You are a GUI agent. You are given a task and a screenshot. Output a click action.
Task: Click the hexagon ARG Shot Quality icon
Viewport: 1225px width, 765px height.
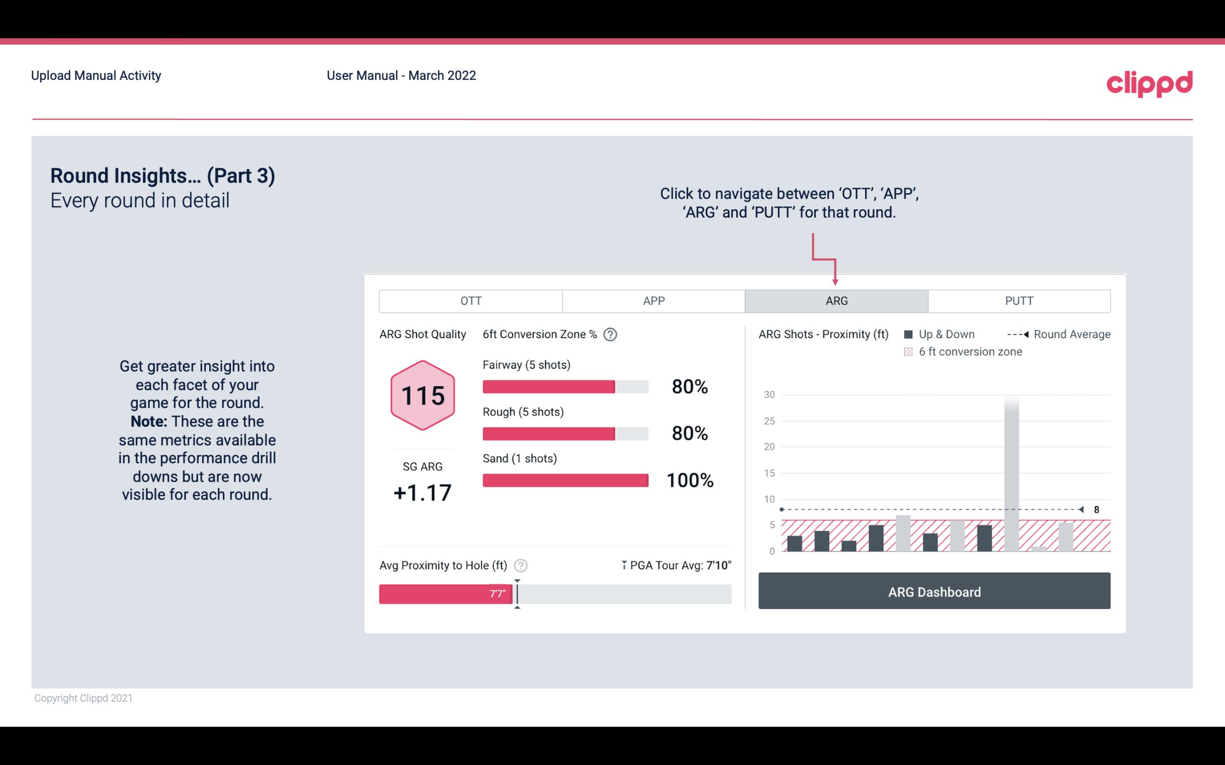click(x=421, y=395)
